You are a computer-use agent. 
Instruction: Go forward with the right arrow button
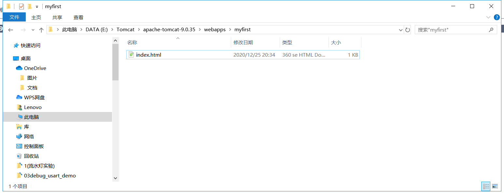coord(23,30)
